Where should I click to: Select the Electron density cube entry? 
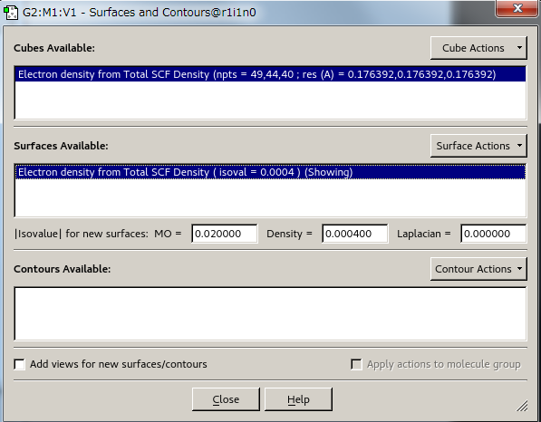270,74
